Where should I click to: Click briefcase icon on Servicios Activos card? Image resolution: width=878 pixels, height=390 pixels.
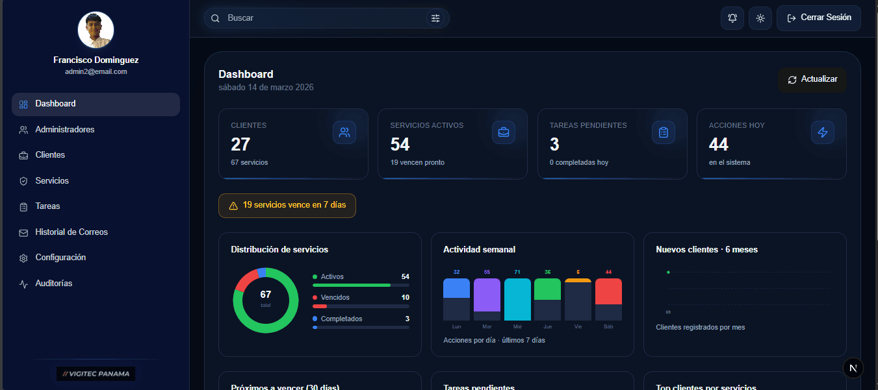pyautogui.click(x=504, y=132)
